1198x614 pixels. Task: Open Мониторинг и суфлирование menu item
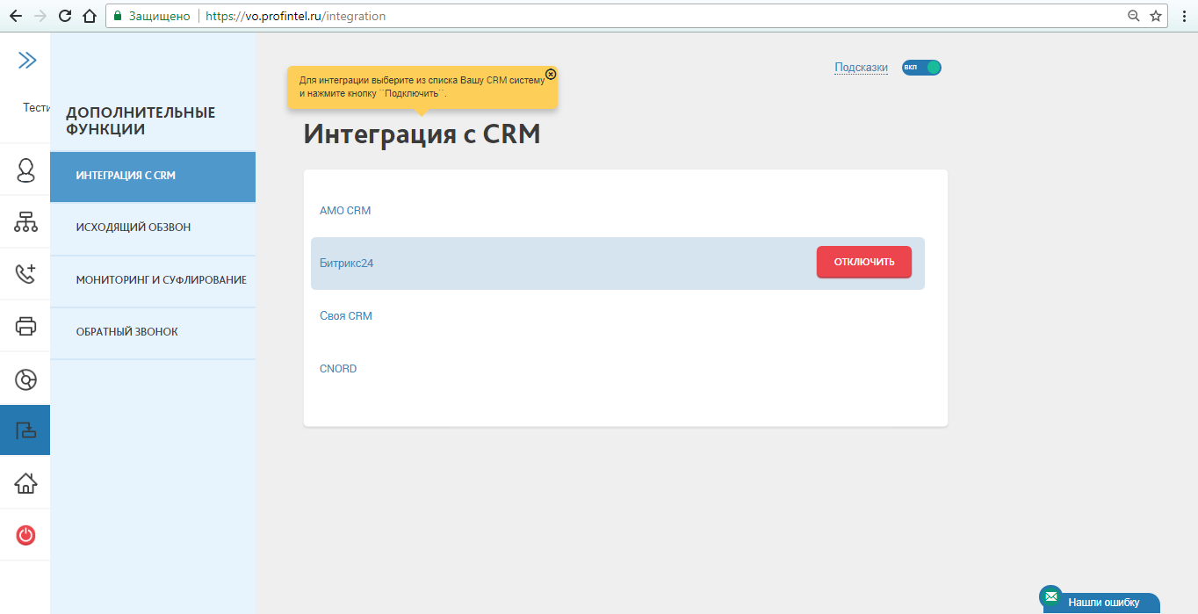(x=153, y=280)
